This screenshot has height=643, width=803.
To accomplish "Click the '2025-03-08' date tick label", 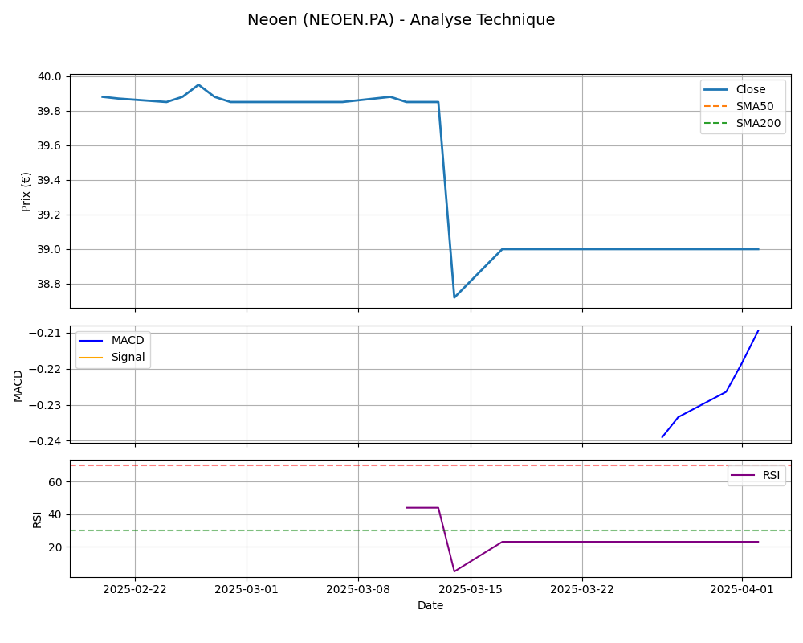I will tap(358, 589).
